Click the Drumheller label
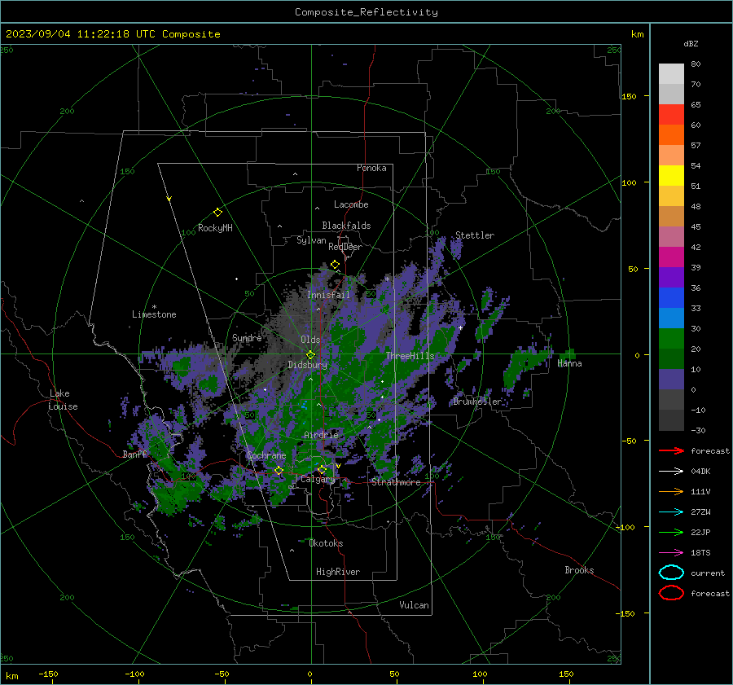Screen dimensions: 733x685 pos(476,402)
